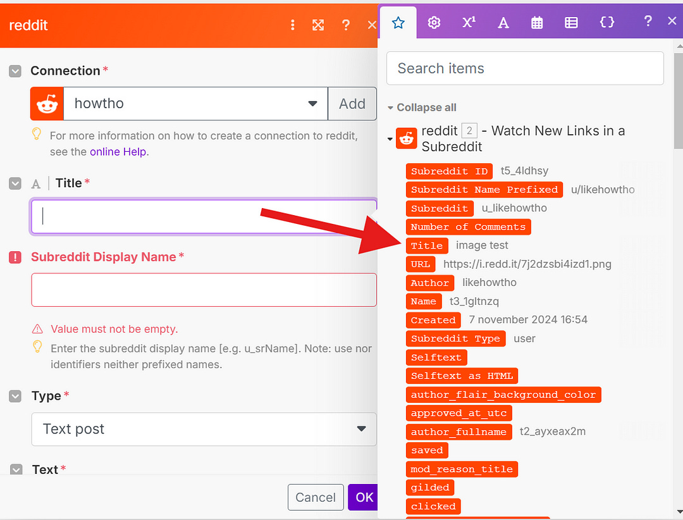Image resolution: width=683 pixels, height=520 pixels.
Task: Click the 'Value must not be empty.' message
Action: [114, 329]
